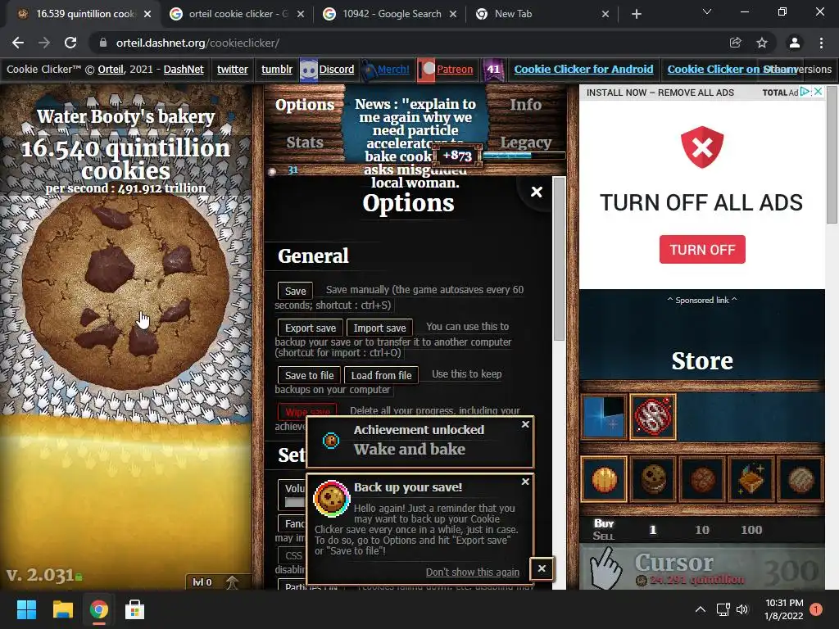This screenshot has height=629, width=839.
Task: Reload the page
Action: (70, 43)
